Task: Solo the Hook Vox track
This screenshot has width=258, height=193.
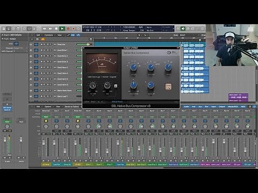Action: (x=44, y=44)
